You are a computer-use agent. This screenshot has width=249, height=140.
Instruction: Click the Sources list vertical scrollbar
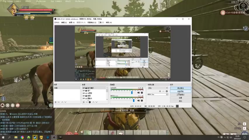[107, 91]
